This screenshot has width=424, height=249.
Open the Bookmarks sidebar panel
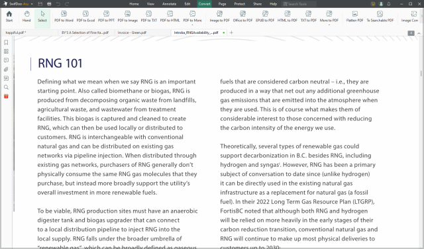coord(6,42)
